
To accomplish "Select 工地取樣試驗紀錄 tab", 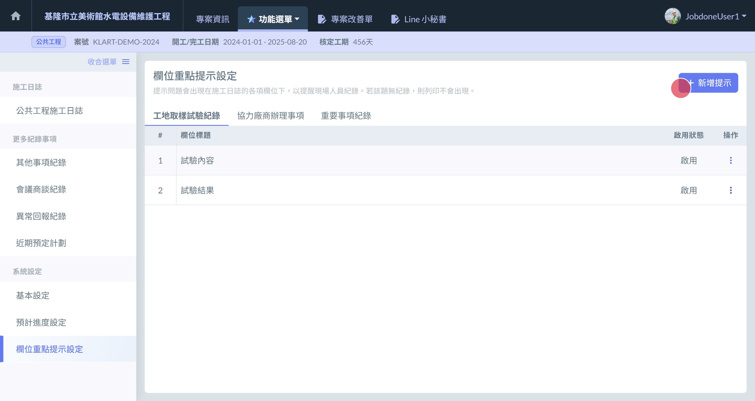I will pyautogui.click(x=186, y=116).
